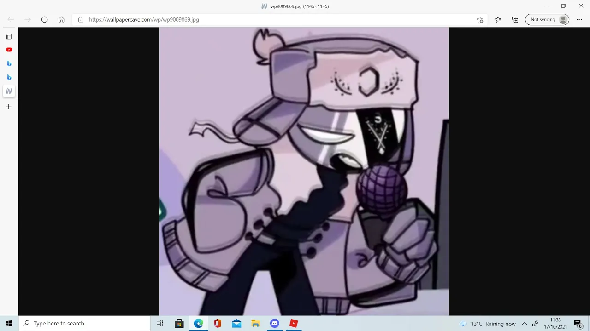Switch to the first Bing vertical tab
This screenshot has width=590, height=331.
click(9, 63)
